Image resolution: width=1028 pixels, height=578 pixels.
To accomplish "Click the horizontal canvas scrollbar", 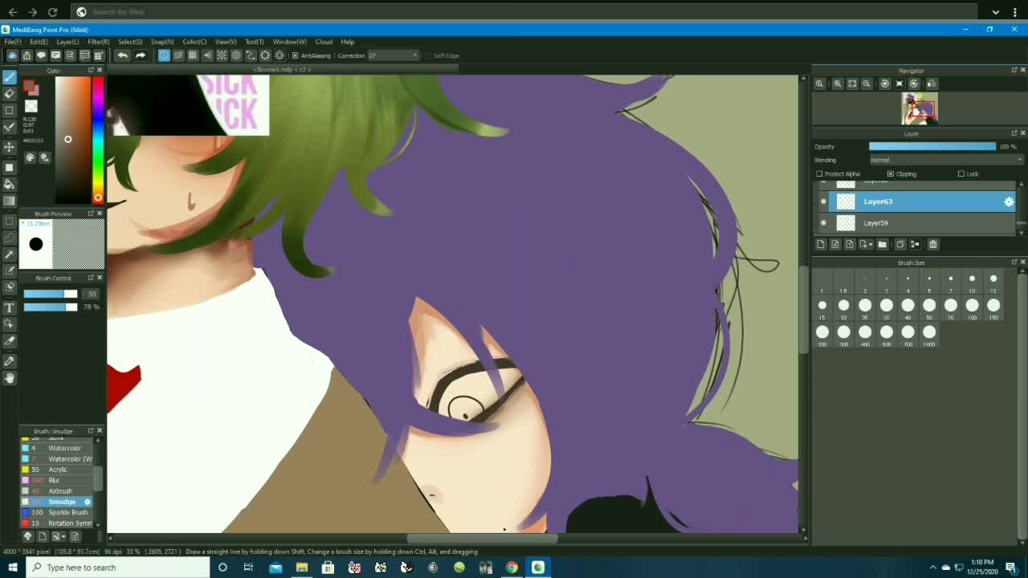I will click(482, 539).
